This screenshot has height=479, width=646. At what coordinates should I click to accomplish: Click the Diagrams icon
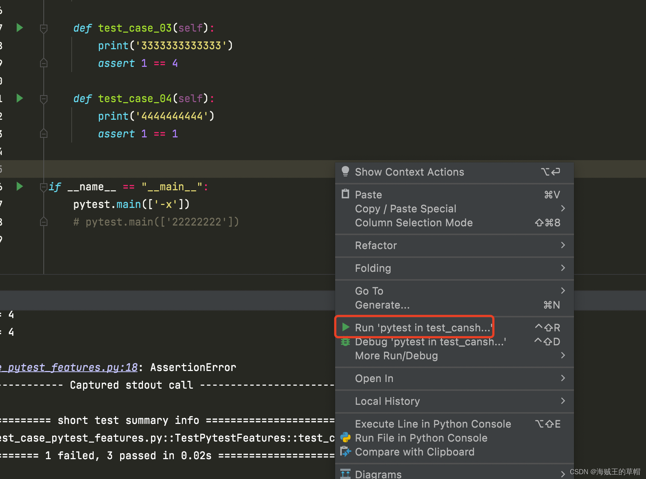pos(345,474)
